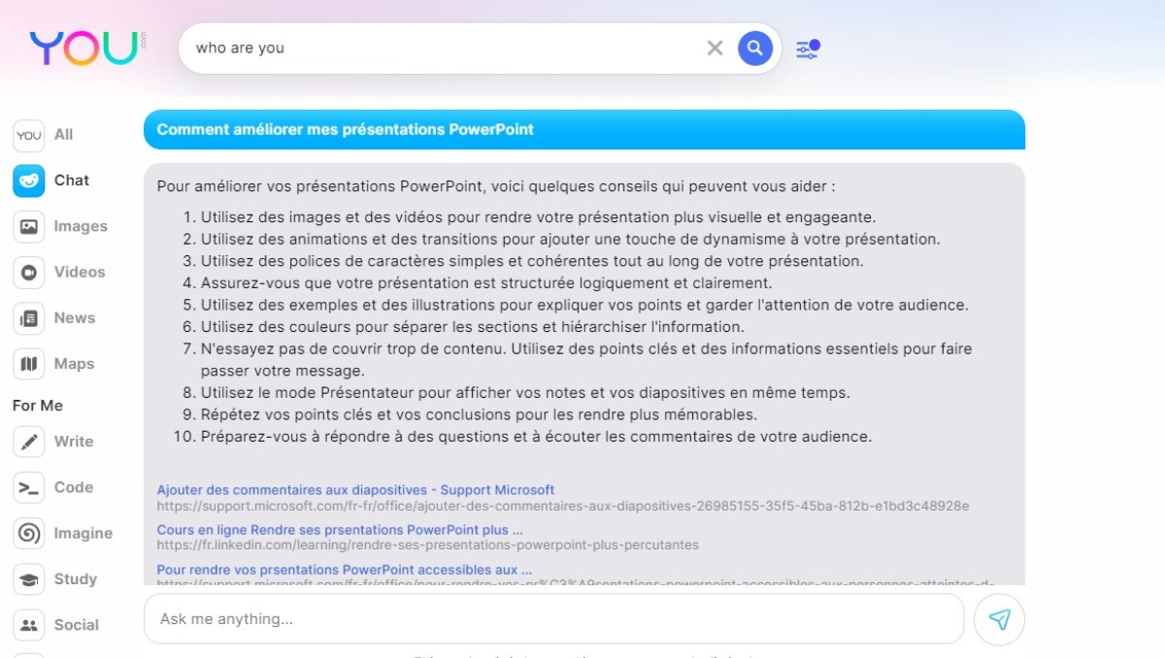
Task: Click the Code terminal icon
Action: point(29,487)
